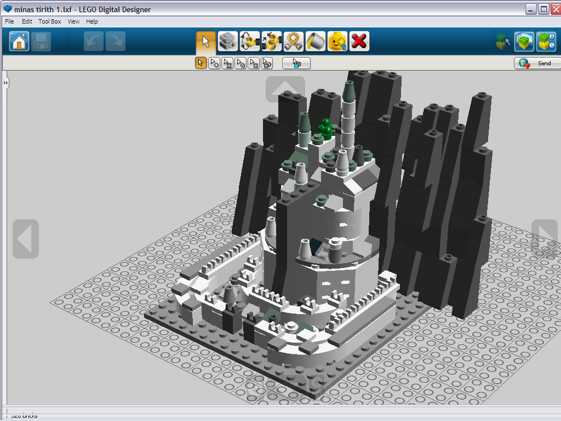Select the Hide minifig-head tool
561x421 pixels.
337,42
